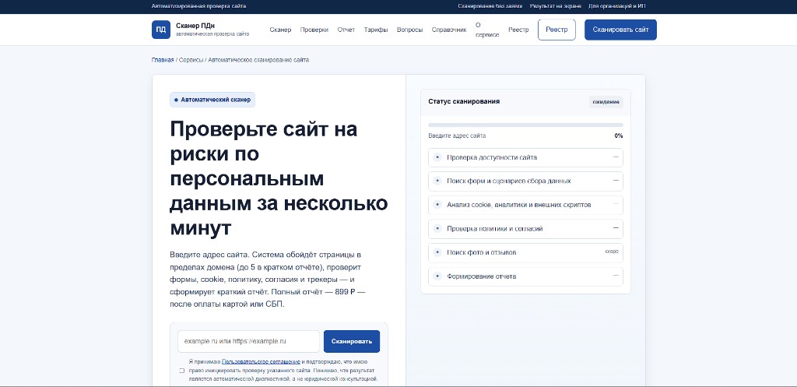Click the автоматическая проверка сайта logo subtitle
797x387 pixels.
tap(212, 34)
